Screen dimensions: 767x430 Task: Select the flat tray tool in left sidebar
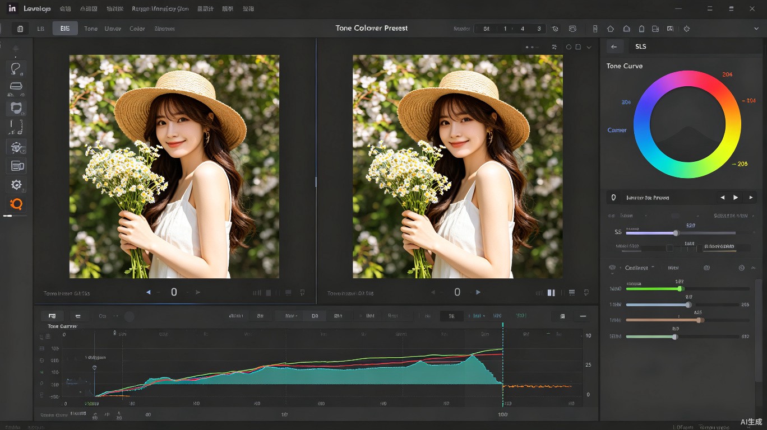click(x=16, y=87)
